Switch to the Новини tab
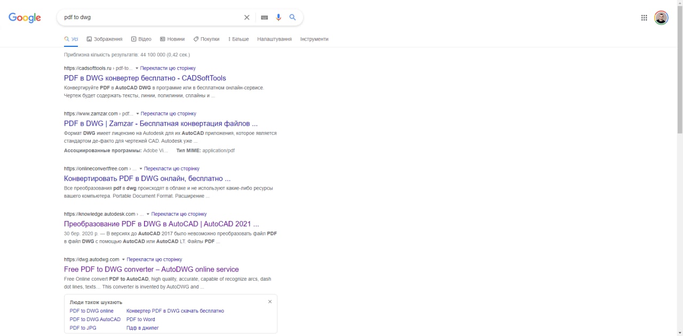 [172, 39]
